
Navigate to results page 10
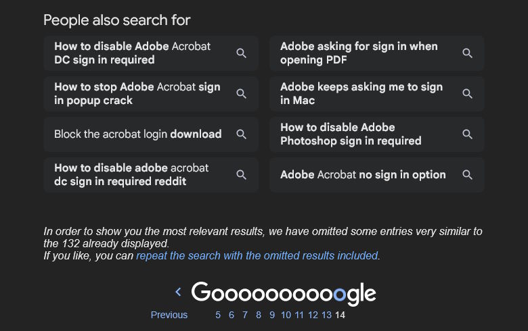[286, 315]
